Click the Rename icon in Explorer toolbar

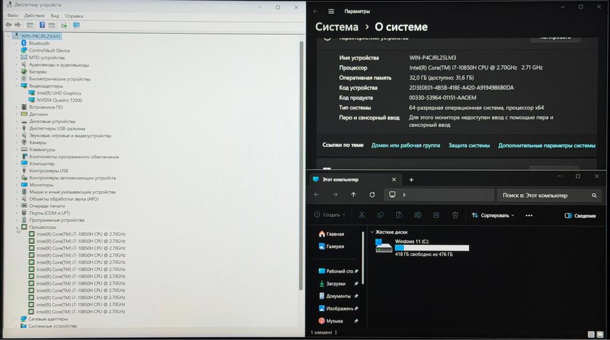pyautogui.click(x=417, y=215)
